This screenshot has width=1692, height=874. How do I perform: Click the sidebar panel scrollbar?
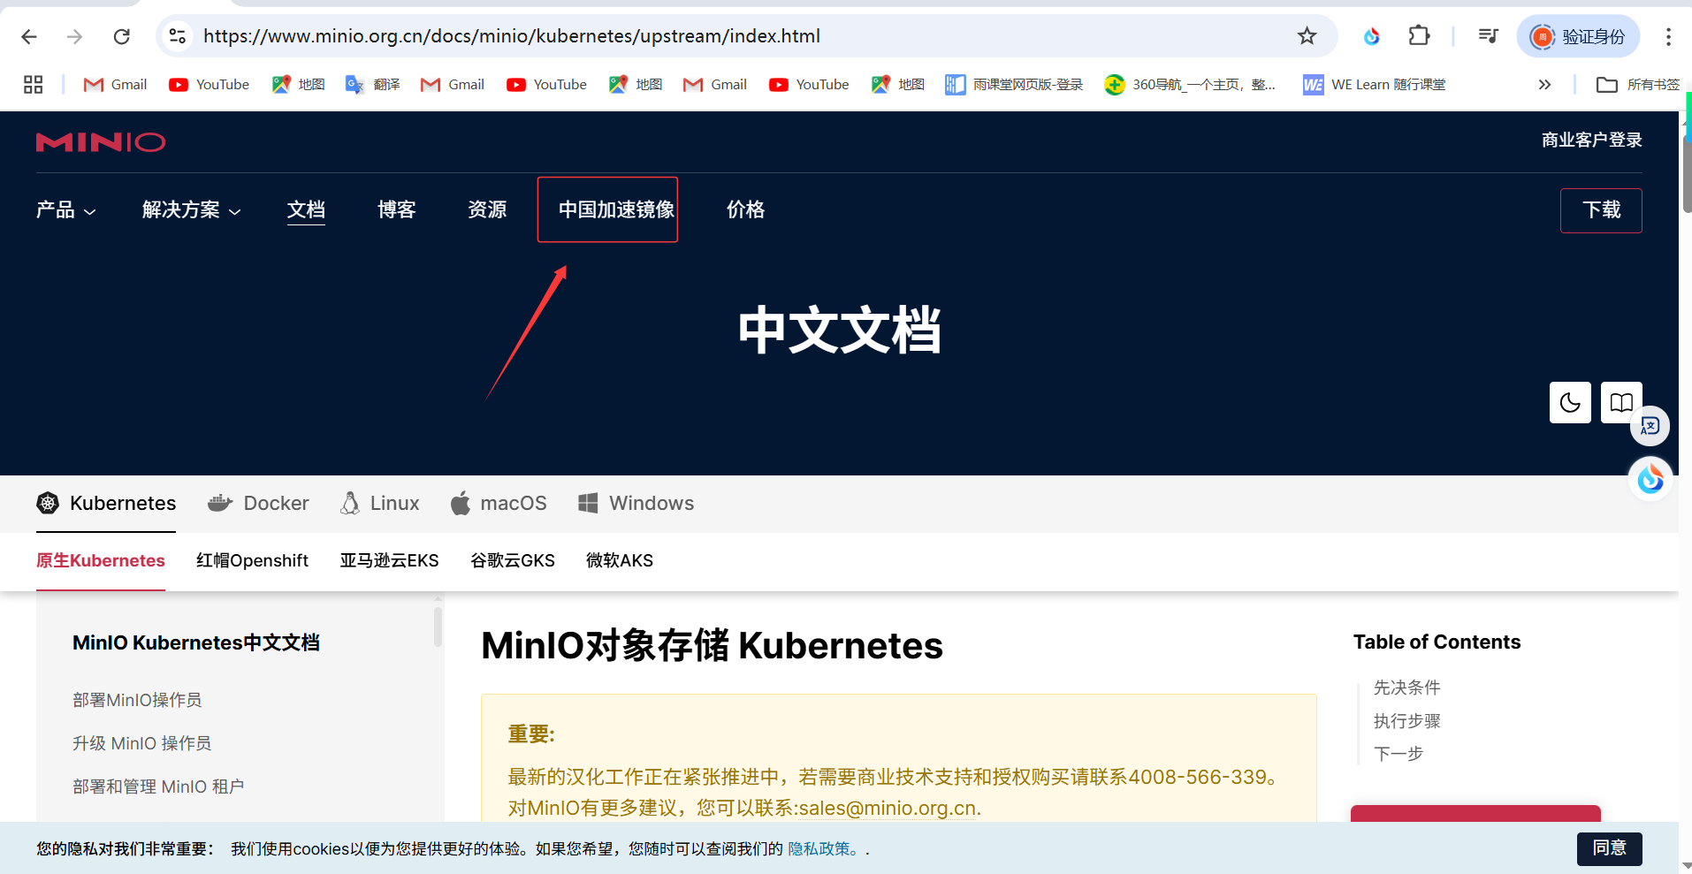click(x=438, y=626)
